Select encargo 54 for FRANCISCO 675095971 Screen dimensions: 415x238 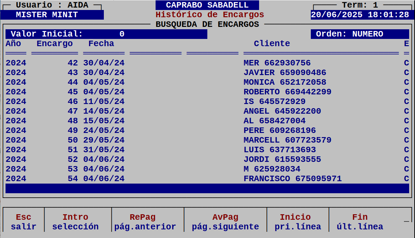click(x=207, y=178)
